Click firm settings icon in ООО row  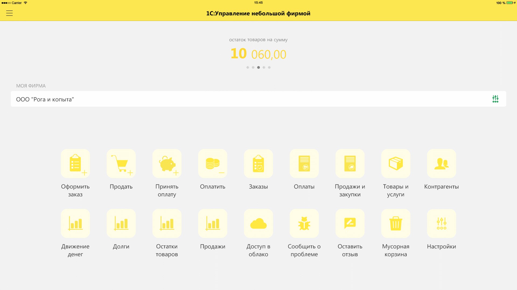click(x=495, y=99)
